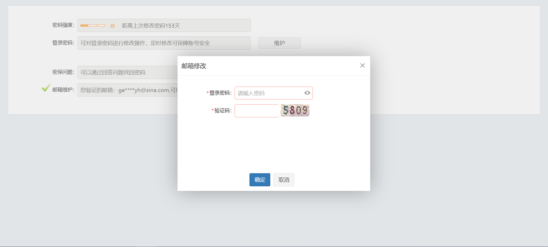
Task: Close the 邮箱修改 dialog
Action: coord(362,66)
